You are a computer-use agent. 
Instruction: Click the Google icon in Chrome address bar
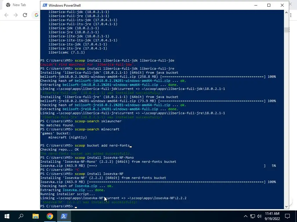[x=36, y=15]
